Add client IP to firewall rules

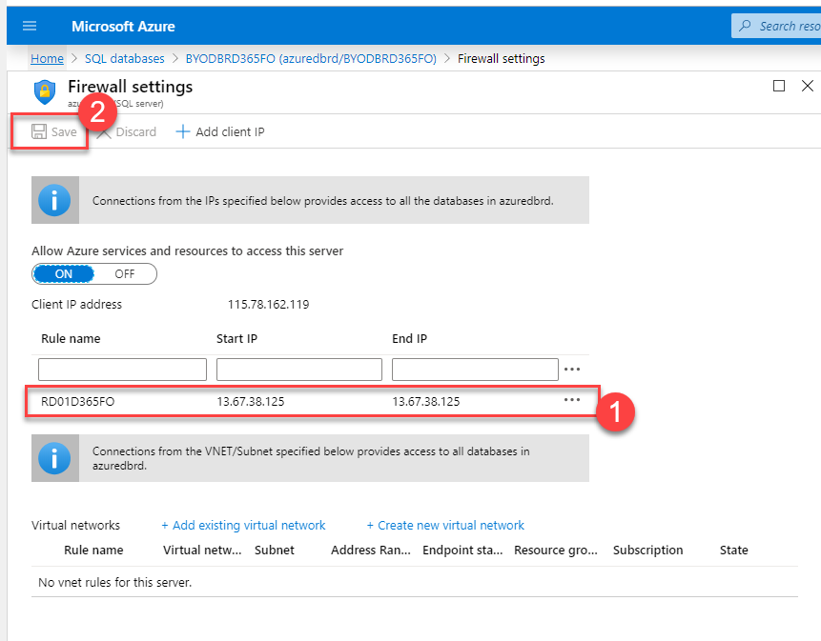tap(220, 131)
